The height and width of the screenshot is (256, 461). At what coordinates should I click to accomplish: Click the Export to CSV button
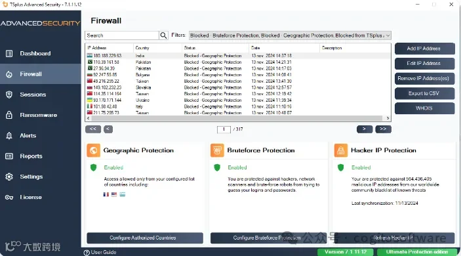coord(424,93)
